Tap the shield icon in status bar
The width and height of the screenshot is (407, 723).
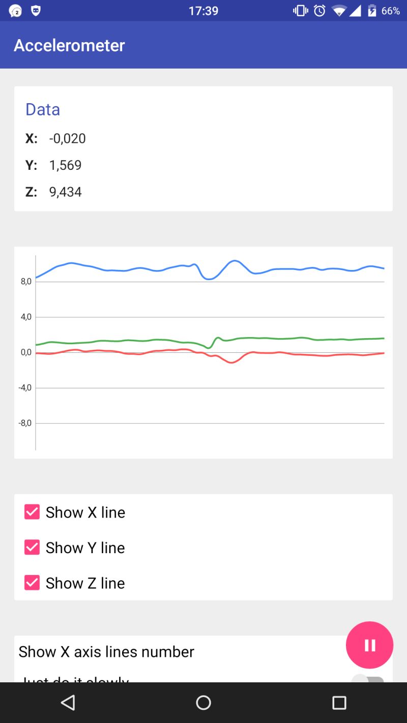[x=36, y=11]
